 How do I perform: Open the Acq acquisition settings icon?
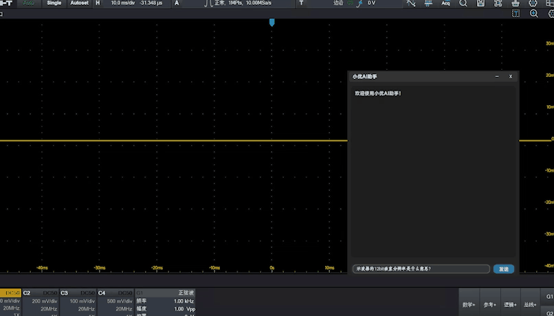[445, 3]
